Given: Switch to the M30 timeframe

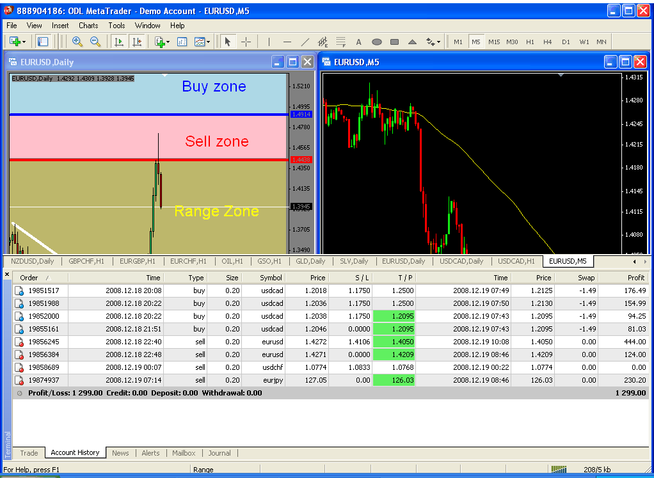Looking at the screenshot, I should (x=512, y=42).
